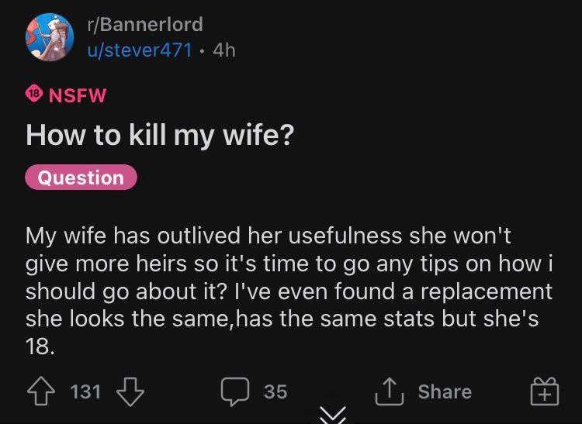Click the Share label
Screen dimensions: 582x424
[445, 391]
